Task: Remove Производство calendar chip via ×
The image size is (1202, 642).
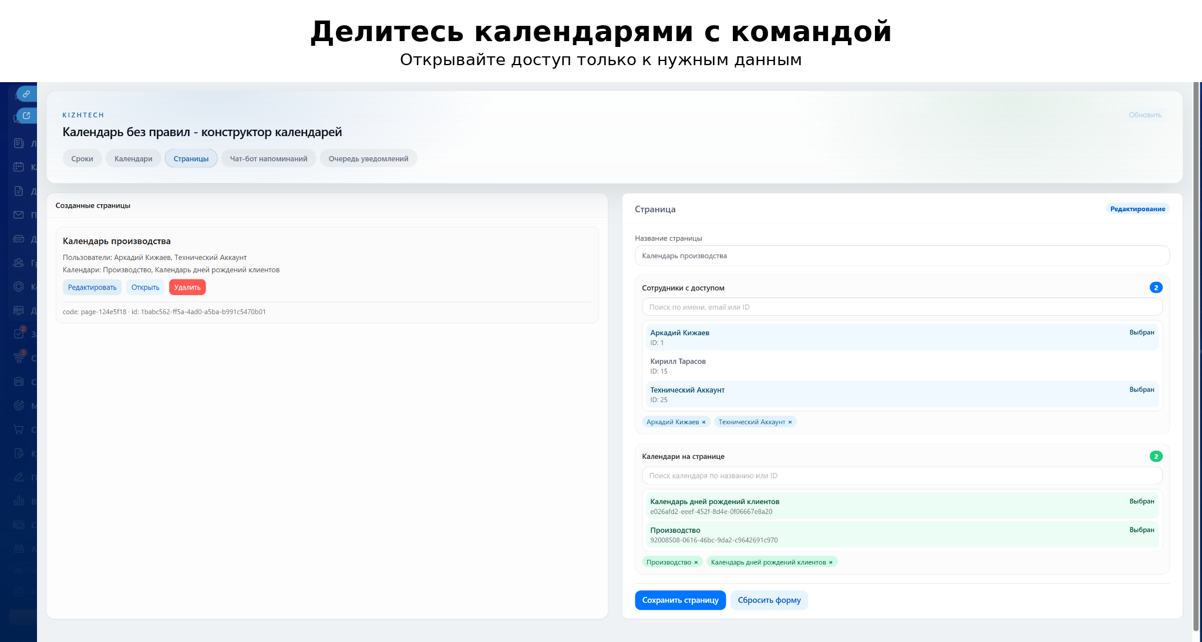Action: (x=696, y=562)
